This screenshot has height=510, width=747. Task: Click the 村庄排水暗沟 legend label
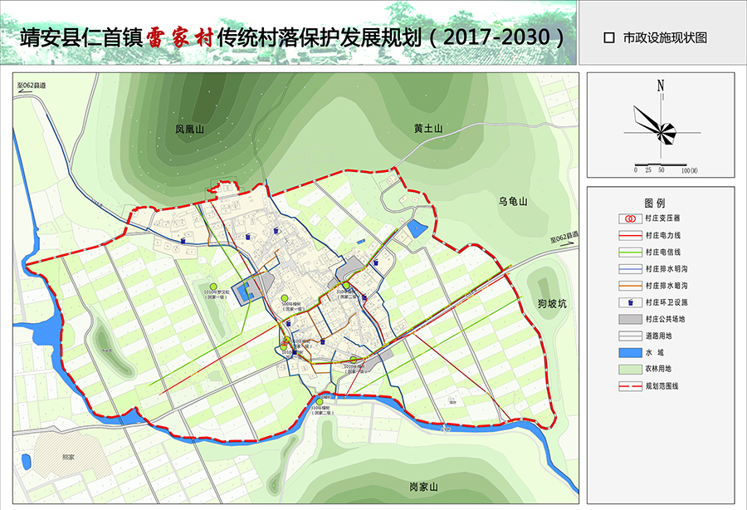[666, 286]
